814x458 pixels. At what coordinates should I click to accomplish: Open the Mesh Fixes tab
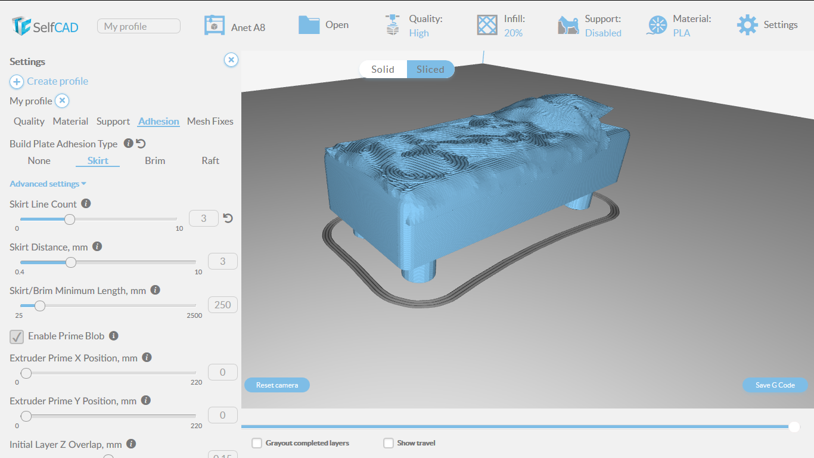click(210, 121)
